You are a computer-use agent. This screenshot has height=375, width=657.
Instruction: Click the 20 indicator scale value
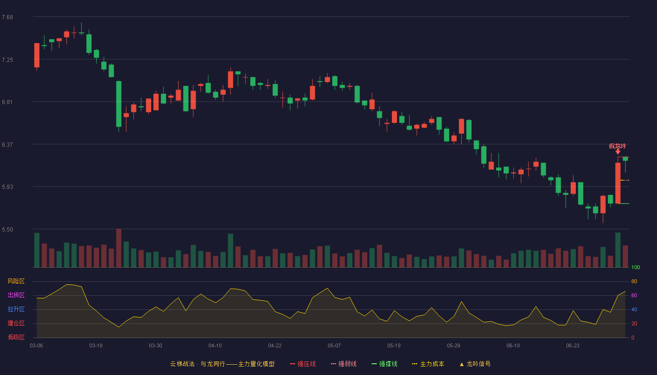(634, 323)
